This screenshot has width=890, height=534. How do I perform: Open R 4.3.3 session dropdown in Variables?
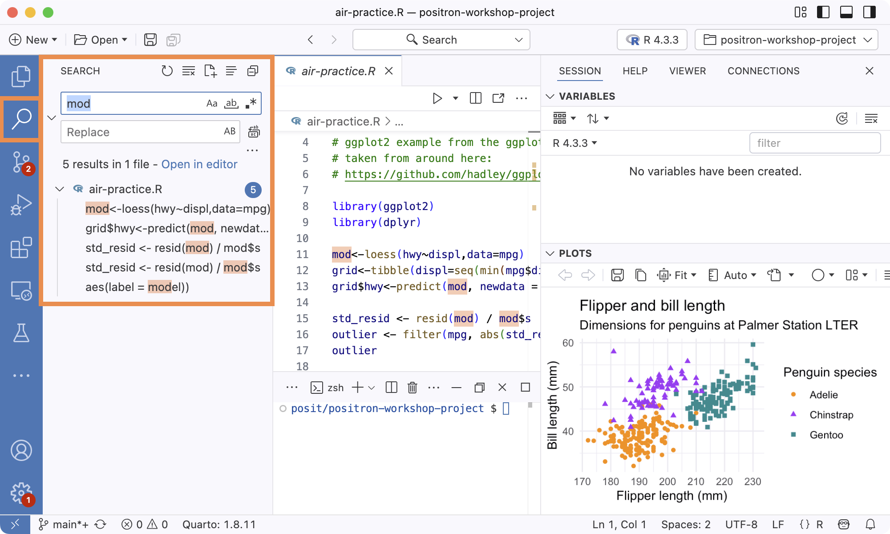[575, 143]
